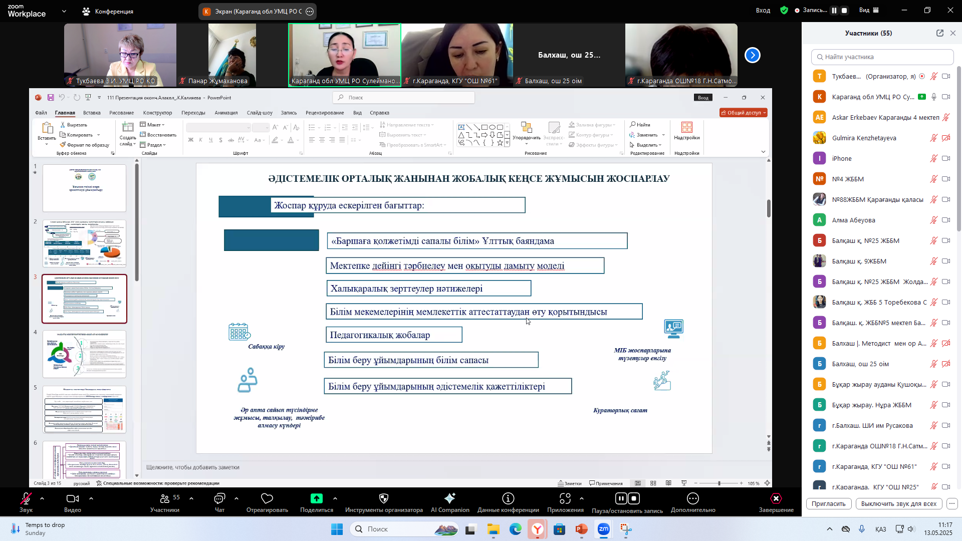
Task: Open PowerPoint from Windows taskbar
Action: click(581, 529)
